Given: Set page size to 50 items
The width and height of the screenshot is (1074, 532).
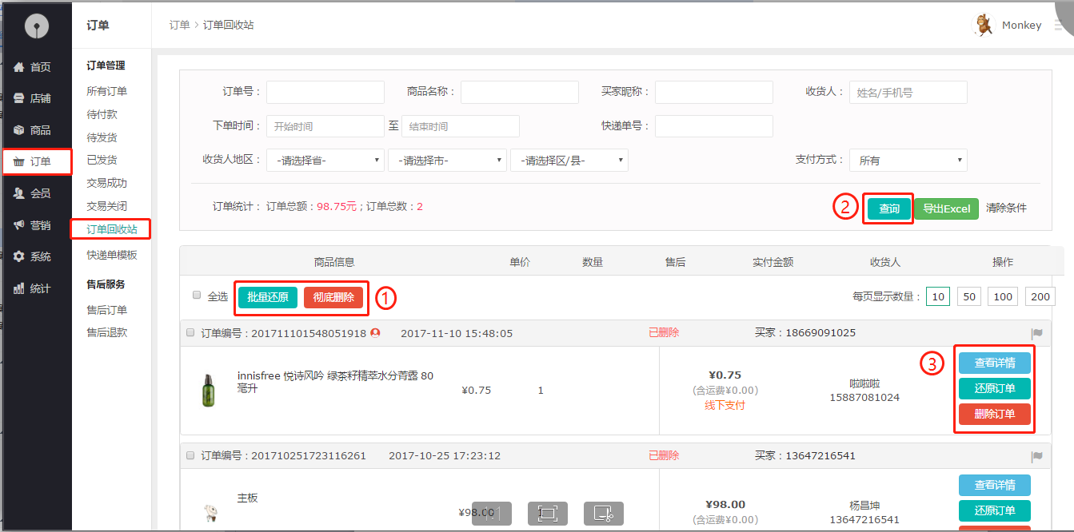Looking at the screenshot, I should 968,297.
